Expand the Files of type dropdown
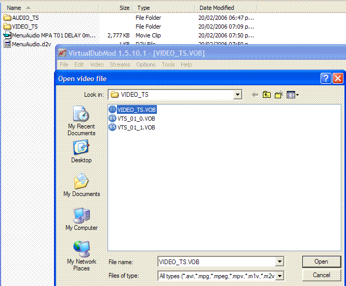The width and height of the screenshot is (346, 286). click(x=280, y=276)
